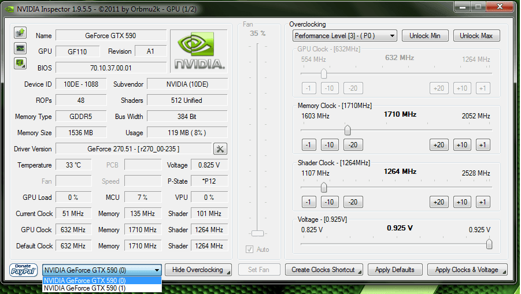This screenshot has width=521, height=294.
Task: Click the GPU Clock slider handle
Action: coord(324,73)
